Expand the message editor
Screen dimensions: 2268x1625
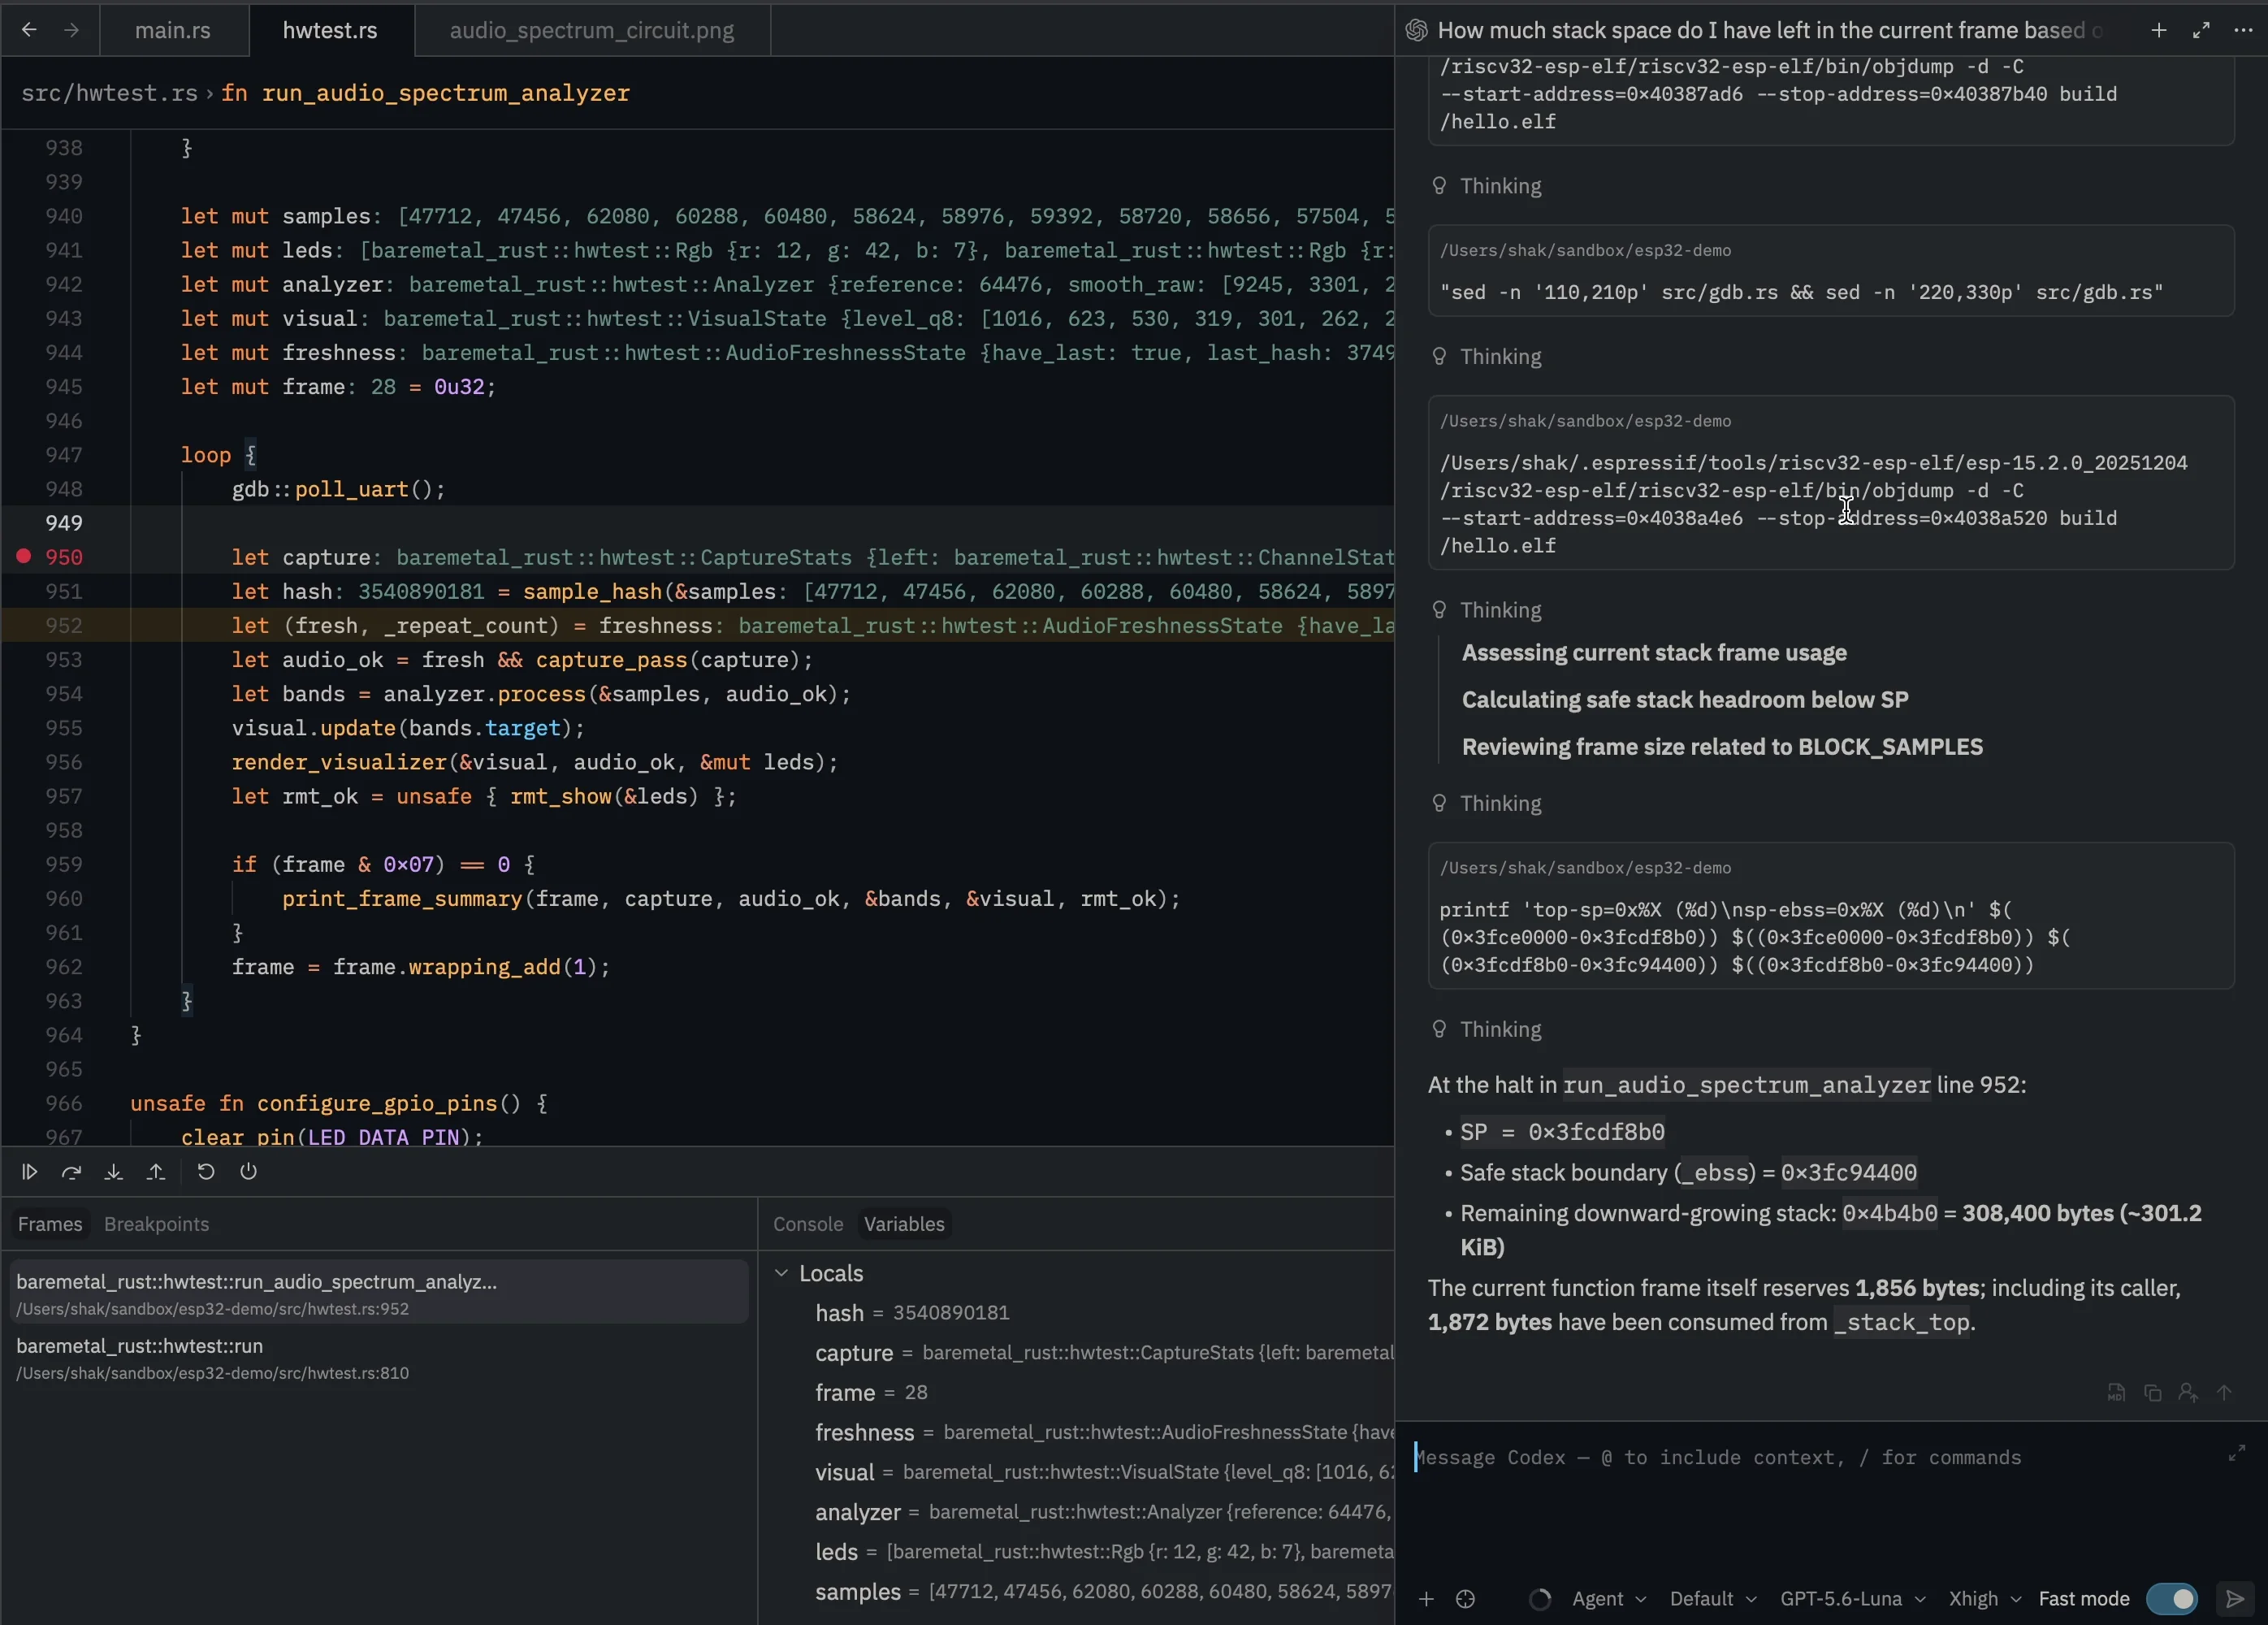(x=2237, y=1453)
